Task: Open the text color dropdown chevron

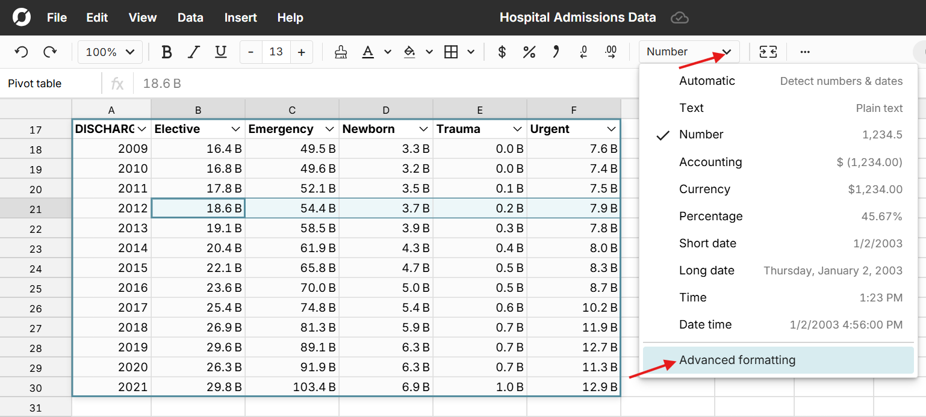Action: point(388,52)
